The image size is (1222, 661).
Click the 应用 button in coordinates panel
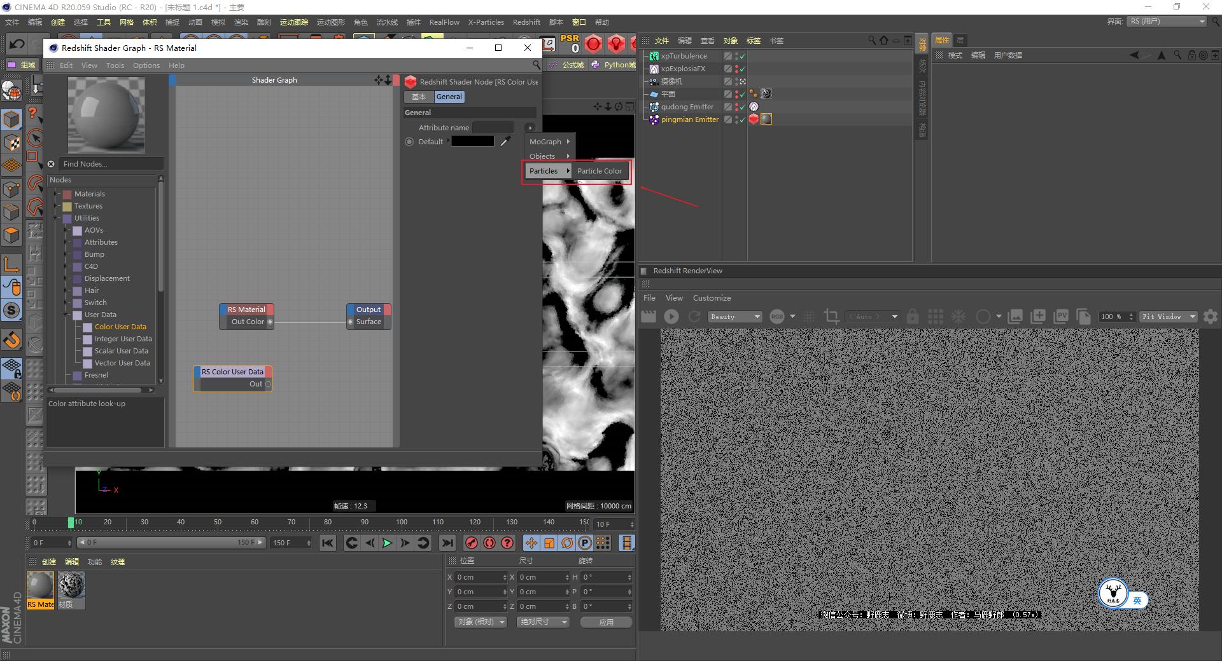point(605,622)
